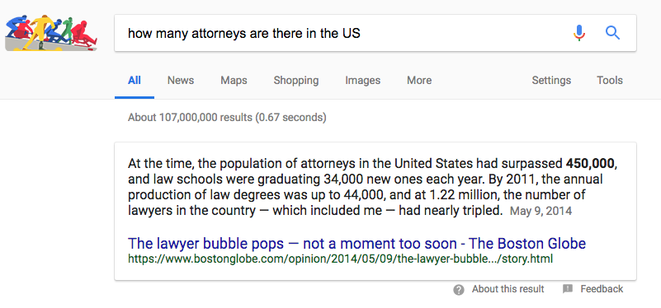The height and width of the screenshot is (308, 661).
Task: Open the Boston Globe lawyer bubble article link
Action: pos(356,243)
